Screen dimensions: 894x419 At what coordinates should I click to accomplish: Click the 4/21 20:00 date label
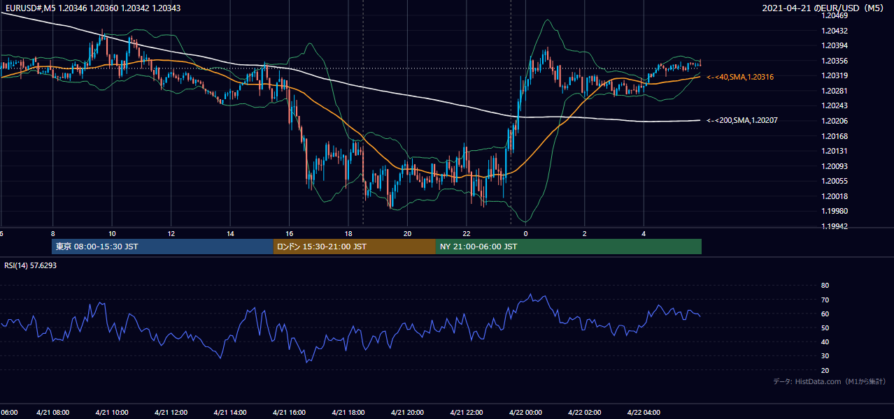tap(407, 413)
